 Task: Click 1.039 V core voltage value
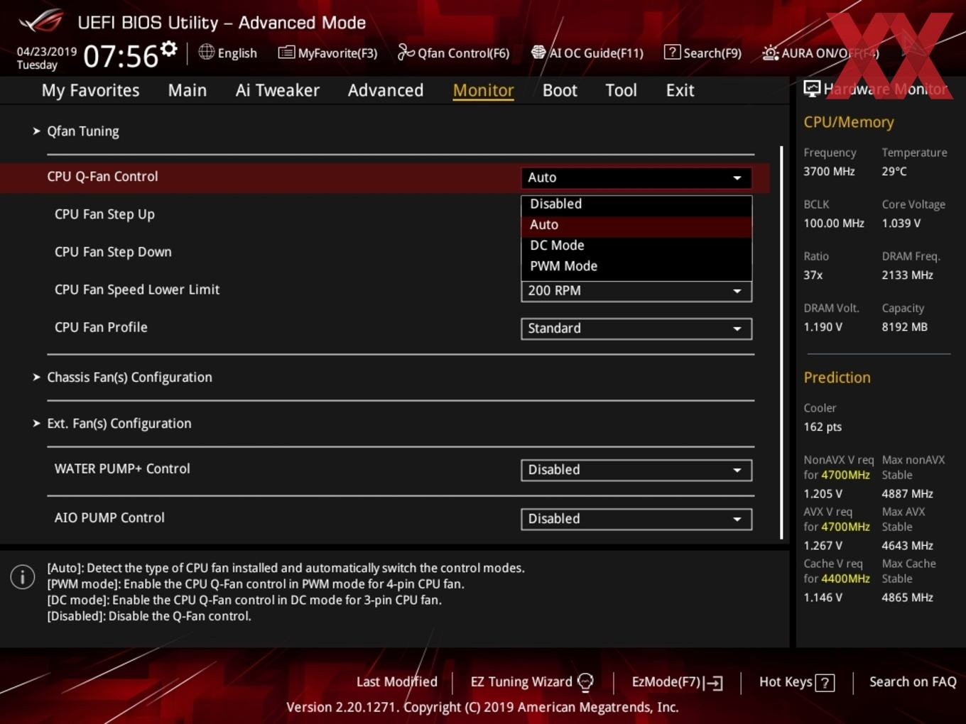[901, 223]
